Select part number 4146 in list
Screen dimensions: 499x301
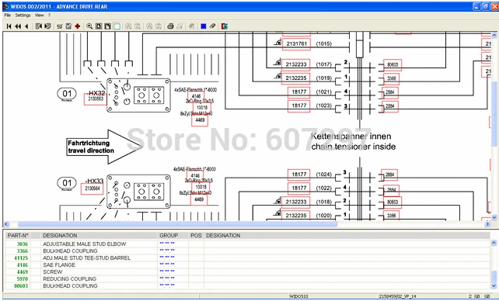click(23, 265)
